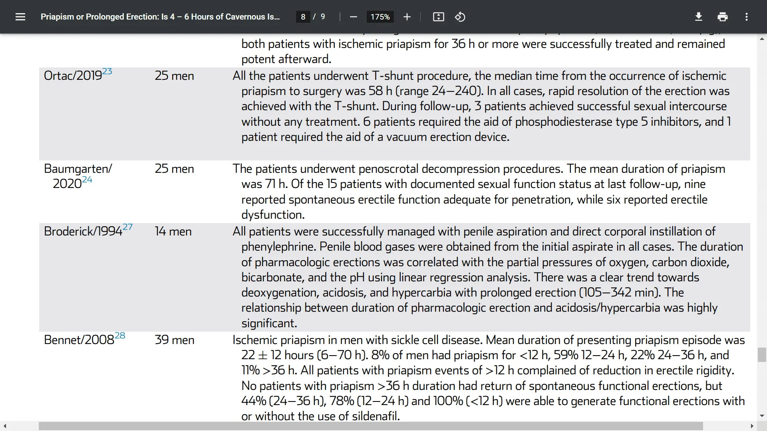Viewport: 767px width, 431px height.
Task: Click the scroll right arrow
Action: [x=752, y=426]
